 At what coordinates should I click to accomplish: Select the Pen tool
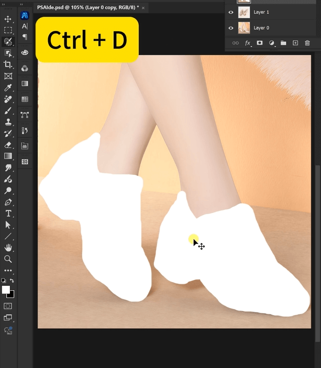tap(8, 202)
